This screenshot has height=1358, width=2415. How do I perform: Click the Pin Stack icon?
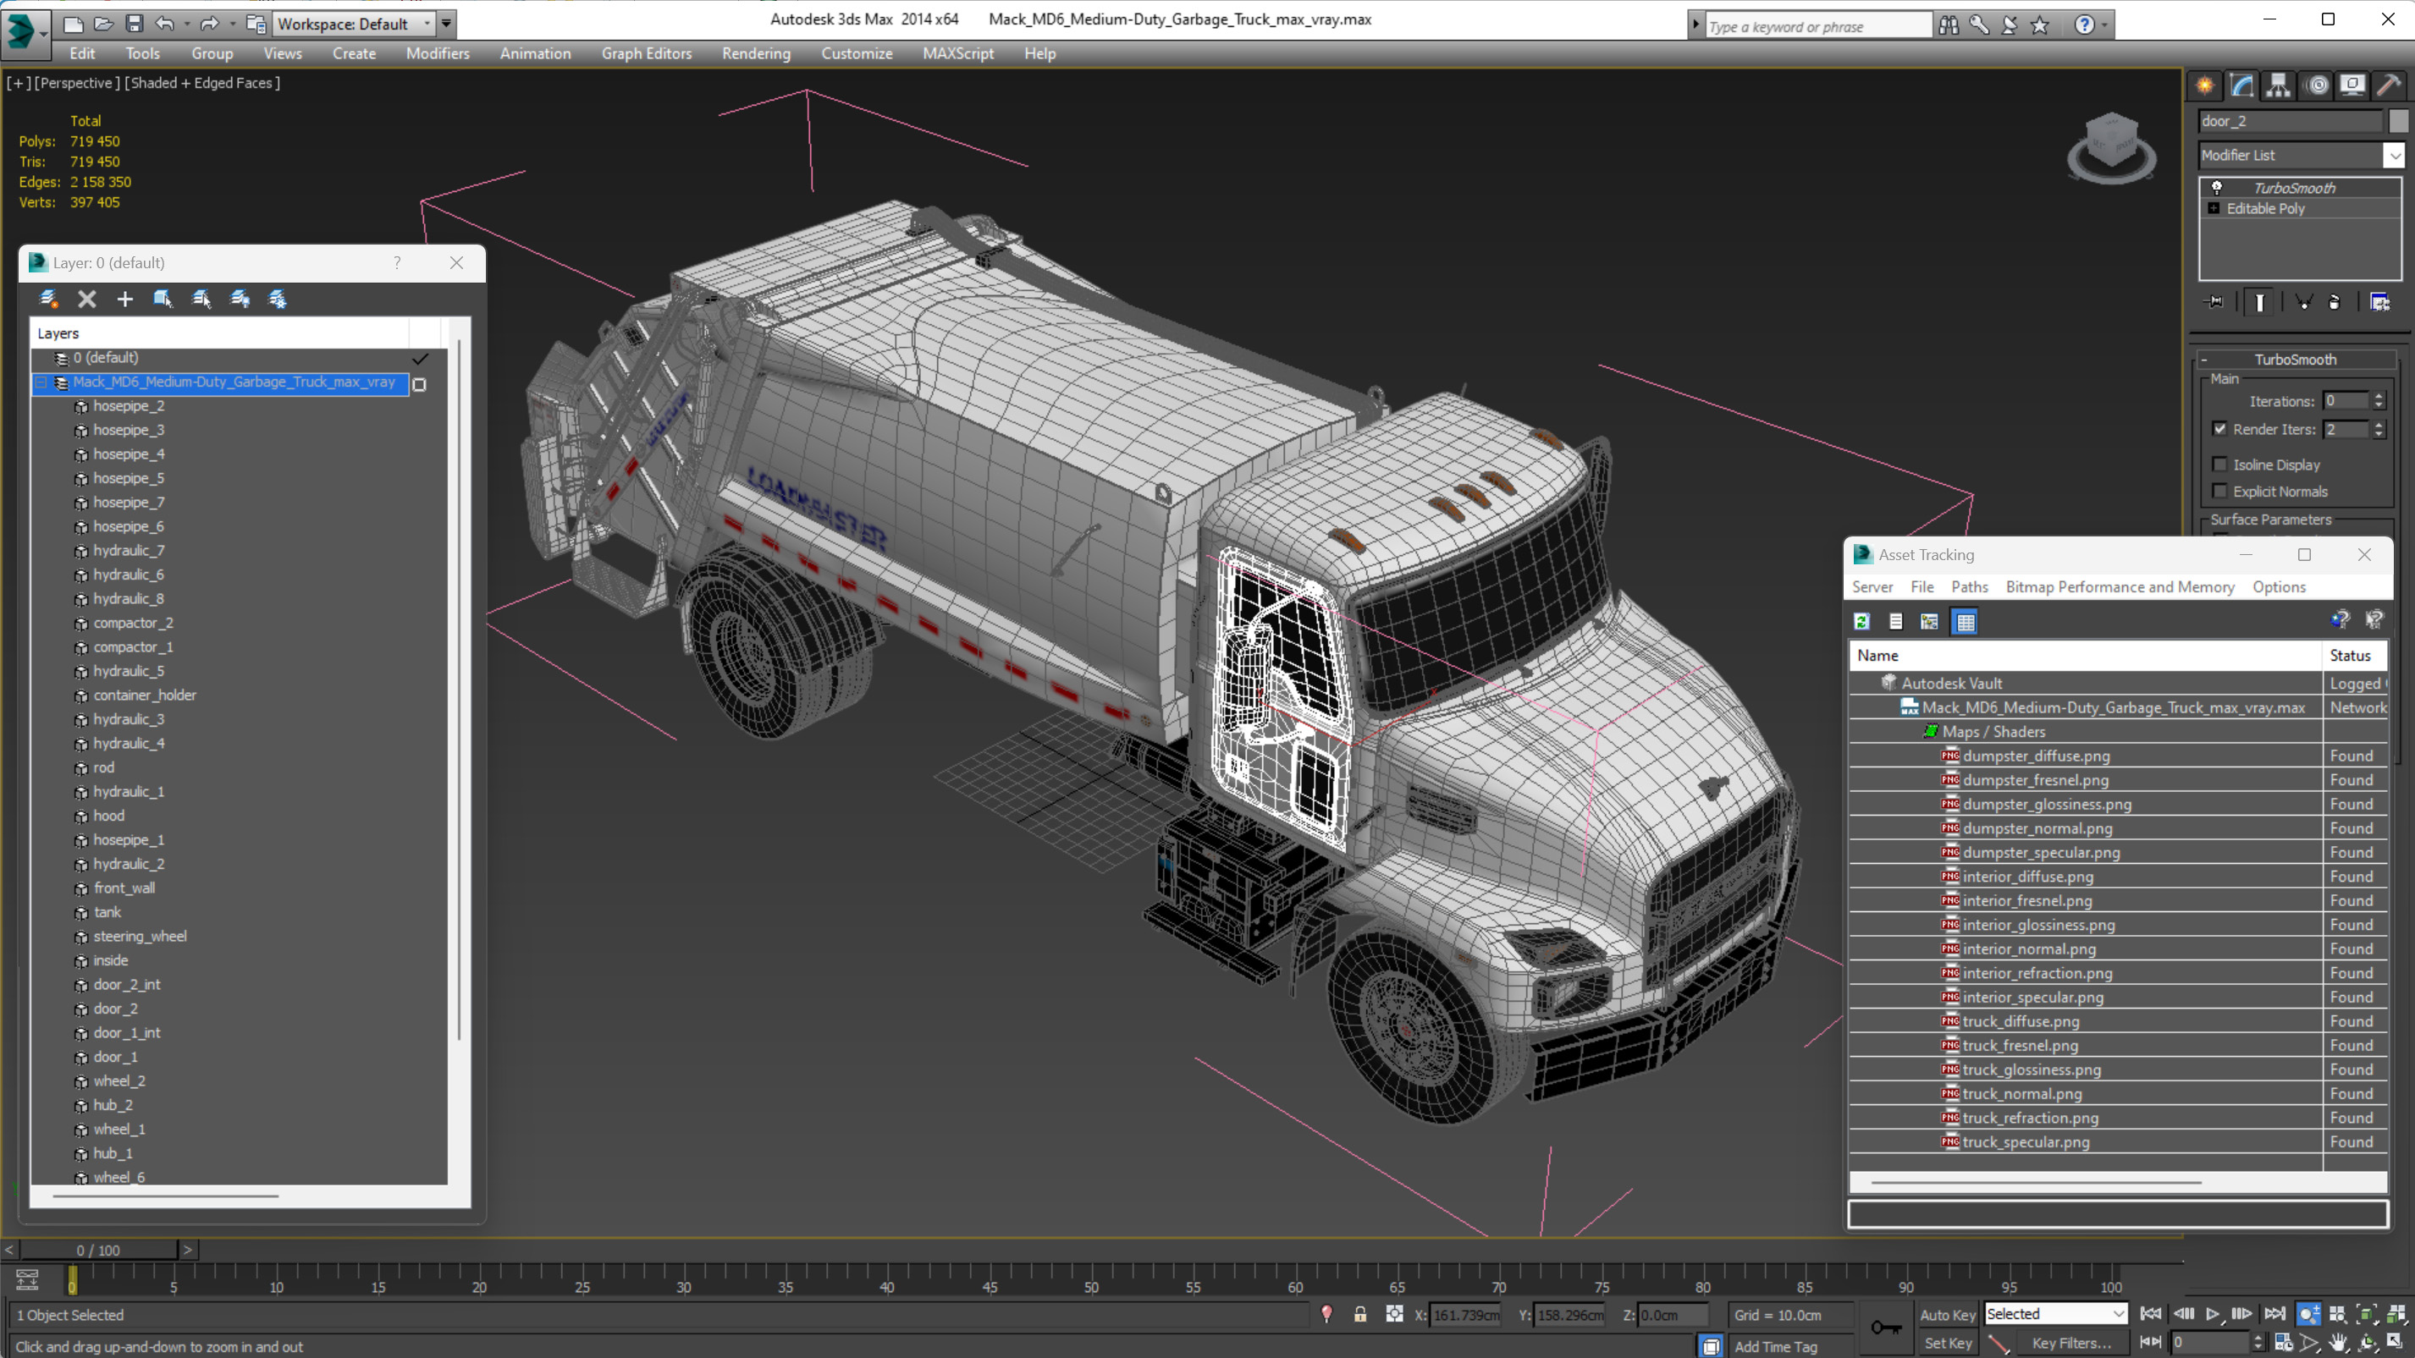click(2214, 302)
